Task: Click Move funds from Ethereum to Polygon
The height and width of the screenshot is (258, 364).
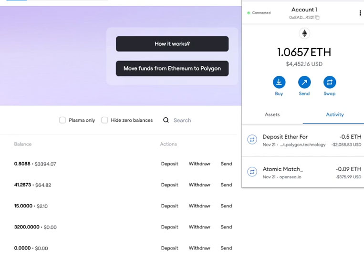Action: click(x=172, y=69)
